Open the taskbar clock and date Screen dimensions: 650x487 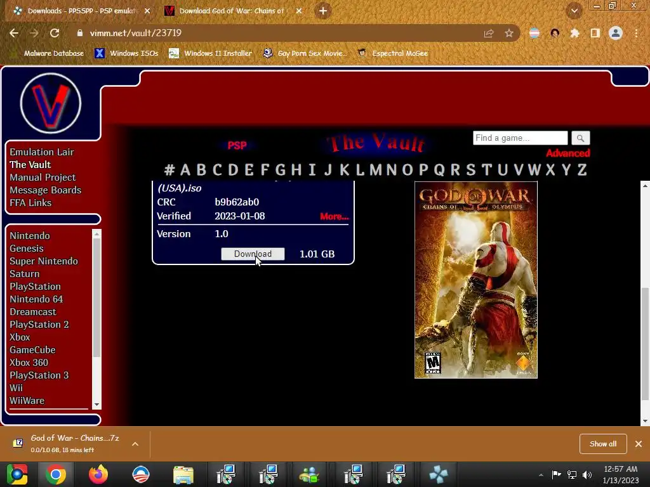[621, 474]
